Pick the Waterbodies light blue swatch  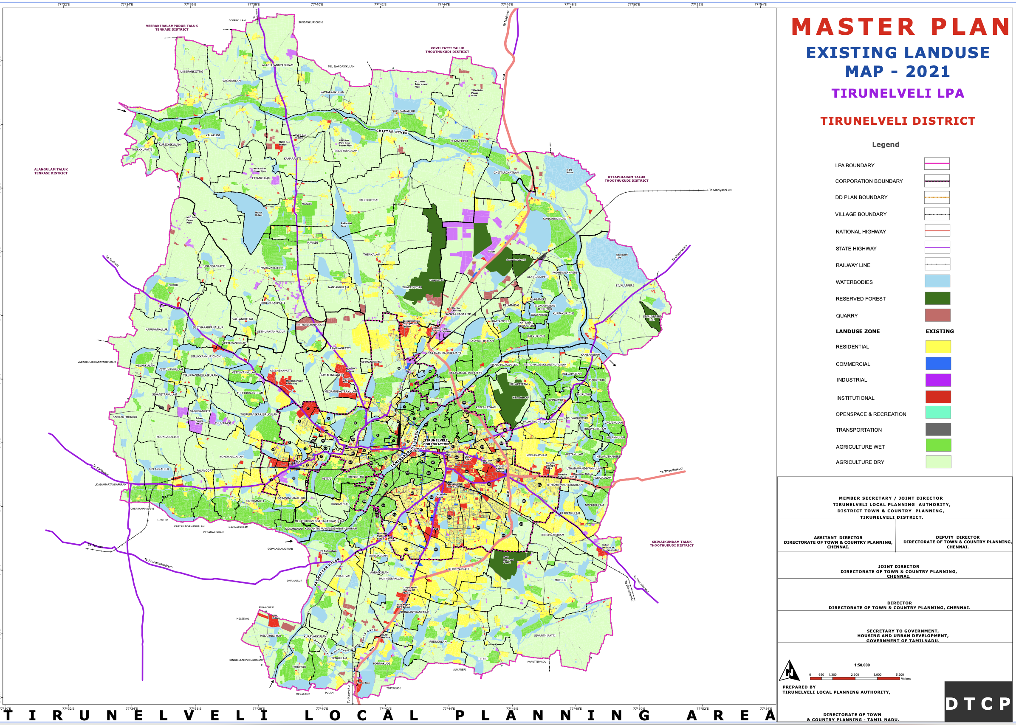[937, 281]
